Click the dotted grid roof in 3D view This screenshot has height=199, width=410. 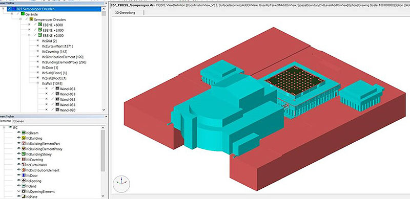[295, 80]
